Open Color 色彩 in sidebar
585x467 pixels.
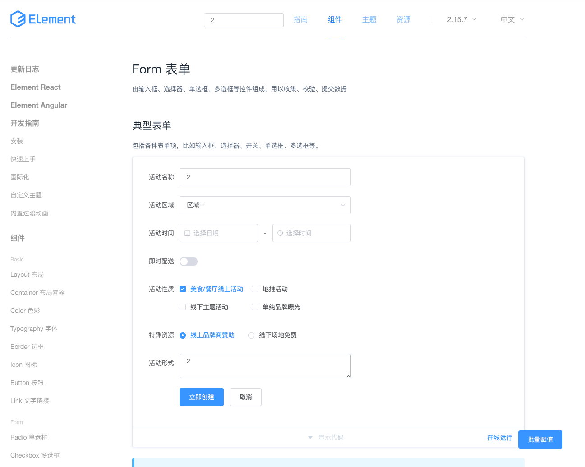coord(25,311)
